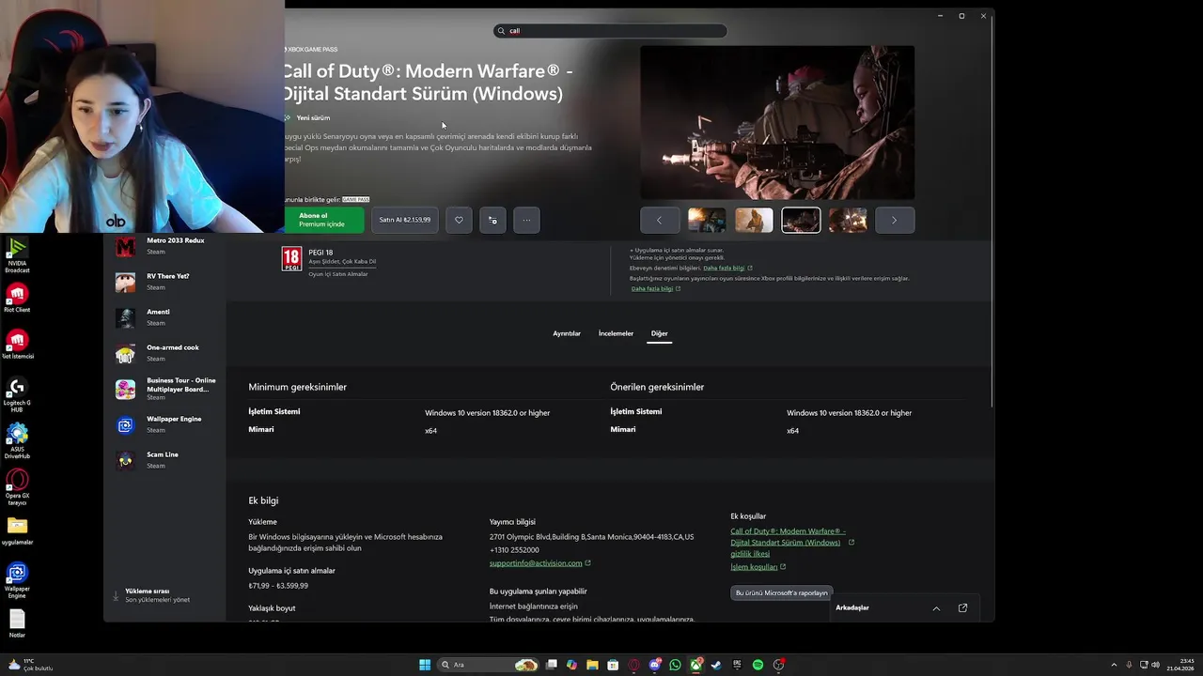Switch to the İncelemeler tab
1203x676 pixels.
(616, 333)
